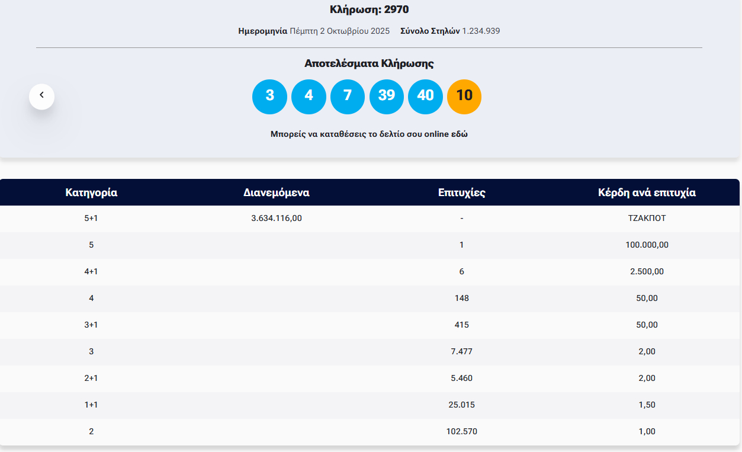Click the previous draw chevron arrow
The image size is (742, 452).
(x=41, y=96)
